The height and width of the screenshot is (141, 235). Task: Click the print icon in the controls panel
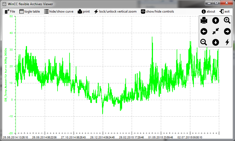click(x=204, y=20)
